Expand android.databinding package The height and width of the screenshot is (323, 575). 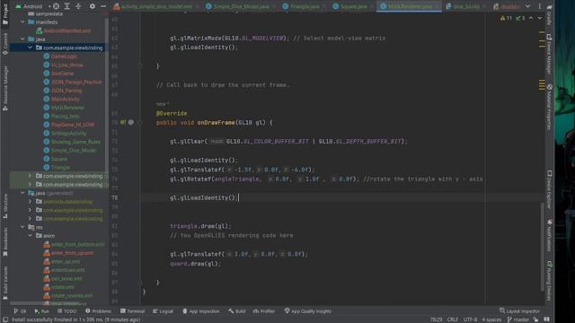click(30, 201)
